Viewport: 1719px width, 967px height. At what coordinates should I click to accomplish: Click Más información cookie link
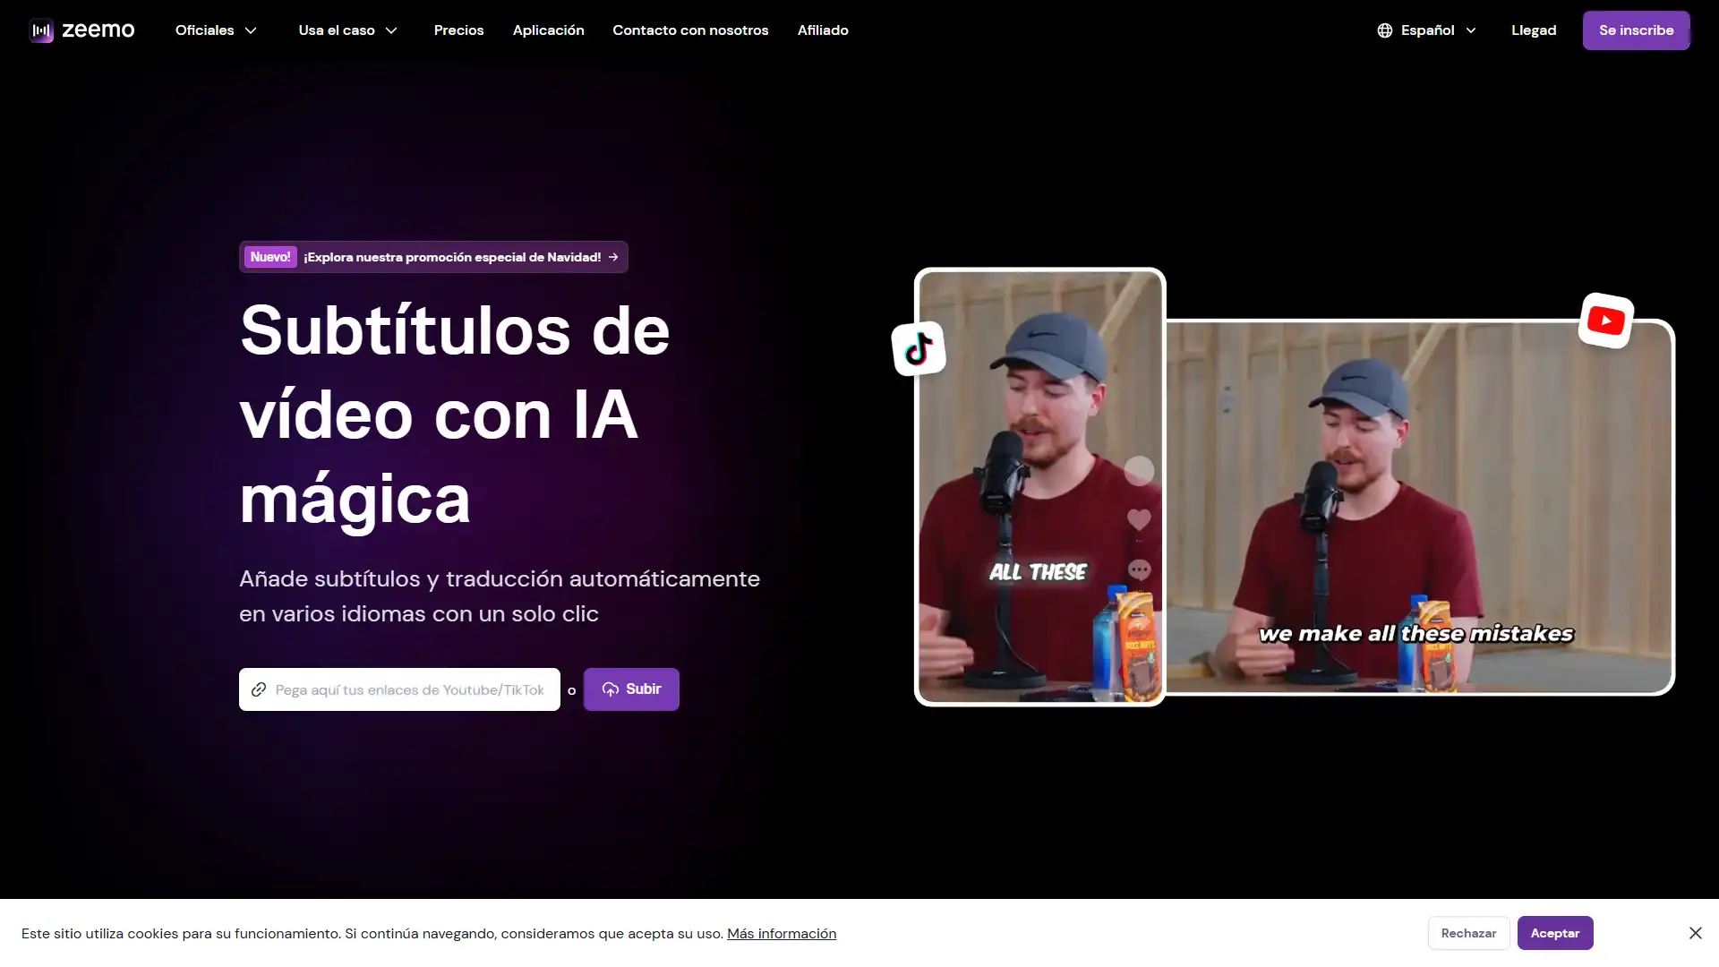(782, 933)
